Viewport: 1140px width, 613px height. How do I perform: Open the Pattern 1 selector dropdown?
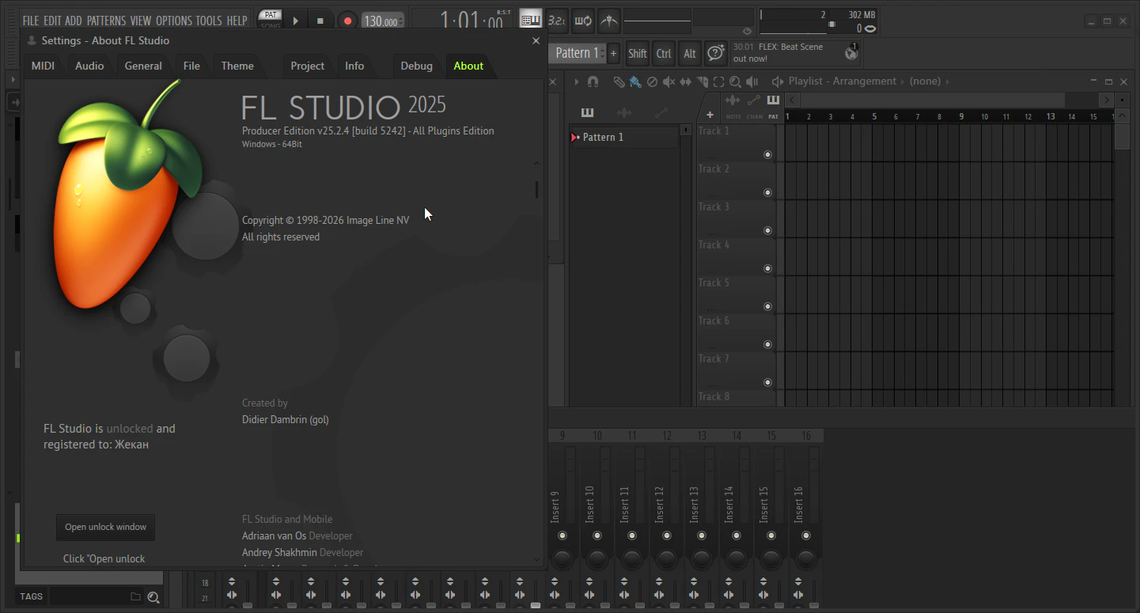pyautogui.click(x=577, y=53)
